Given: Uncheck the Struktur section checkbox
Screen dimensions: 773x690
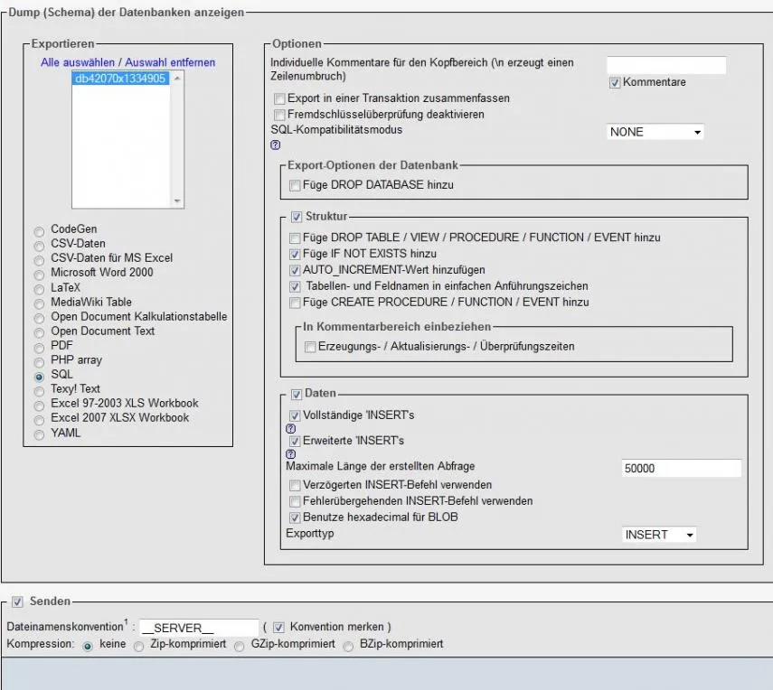Looking at the screenshot, I should coord(297,217).
